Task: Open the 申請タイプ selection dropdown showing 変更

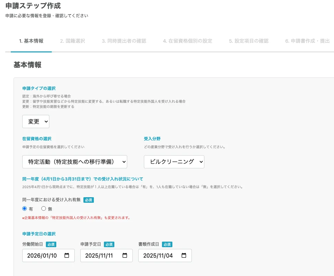Action: (x=36, y=122)
